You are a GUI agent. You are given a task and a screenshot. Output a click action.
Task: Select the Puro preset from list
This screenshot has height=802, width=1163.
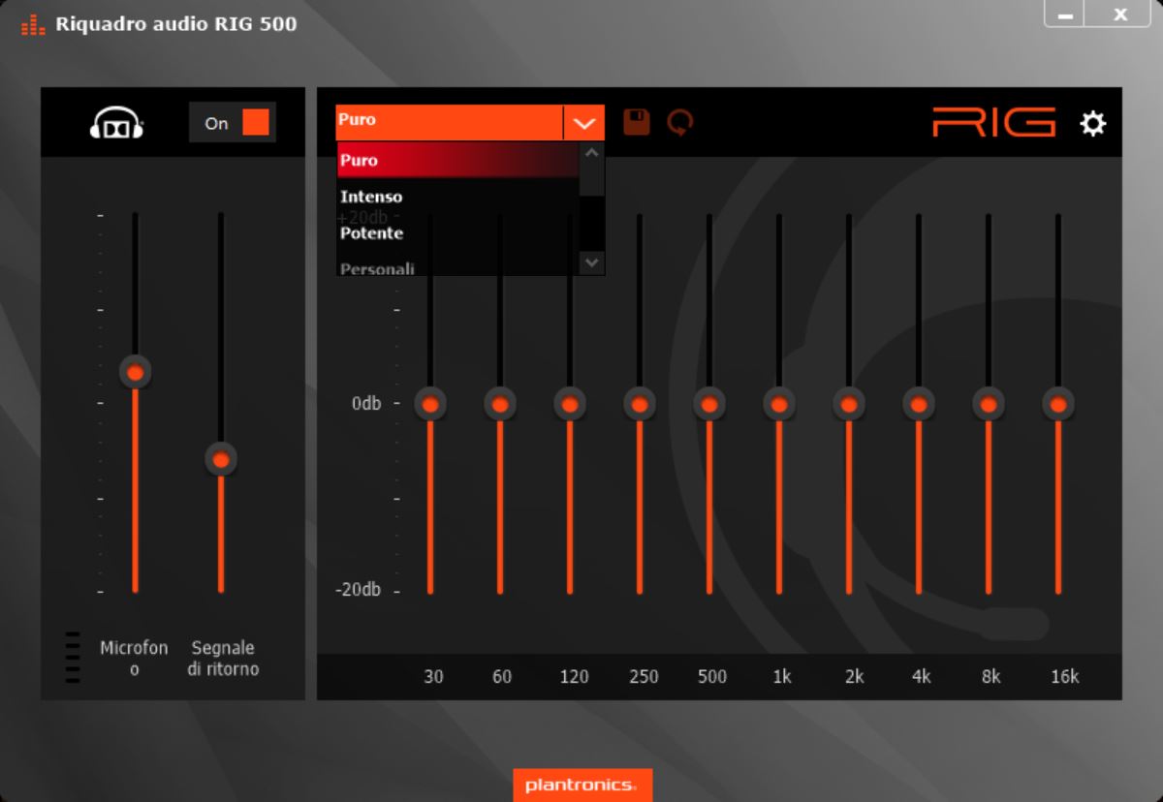coord(457,160)
